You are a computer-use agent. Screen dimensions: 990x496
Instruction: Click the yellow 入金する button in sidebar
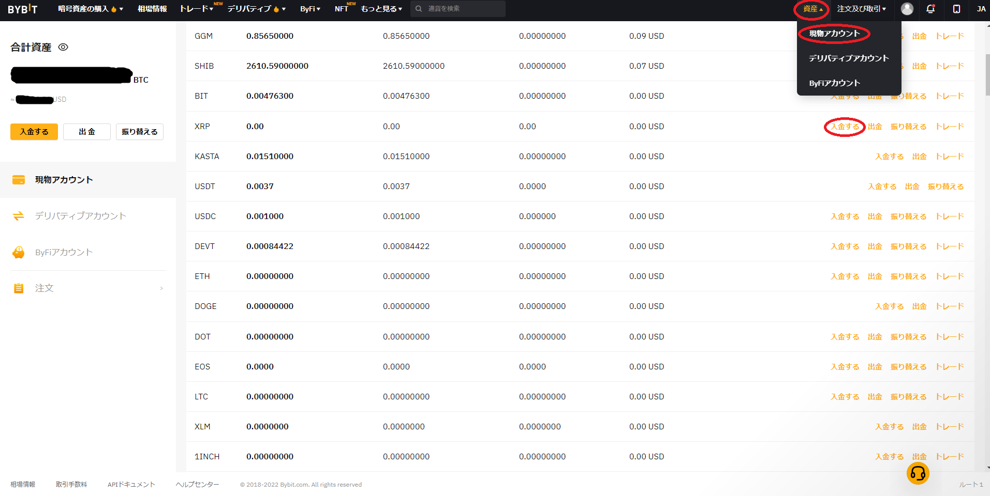coord(34,132)
